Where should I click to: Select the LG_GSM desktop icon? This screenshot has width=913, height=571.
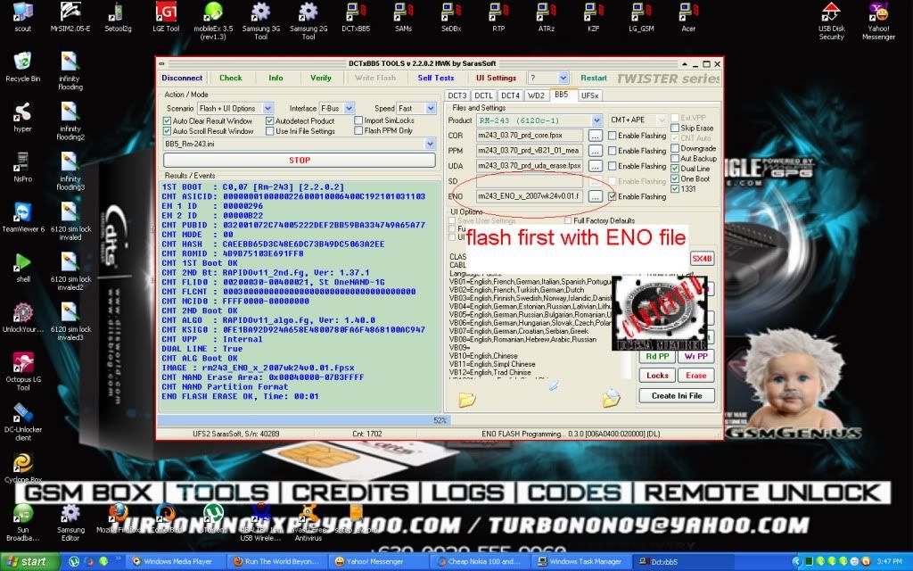[641, 16]
